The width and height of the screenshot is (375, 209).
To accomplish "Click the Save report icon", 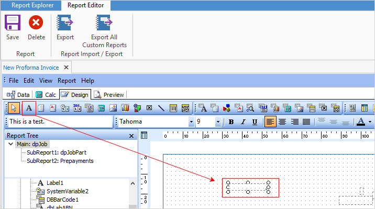I will tap(13, 23).
